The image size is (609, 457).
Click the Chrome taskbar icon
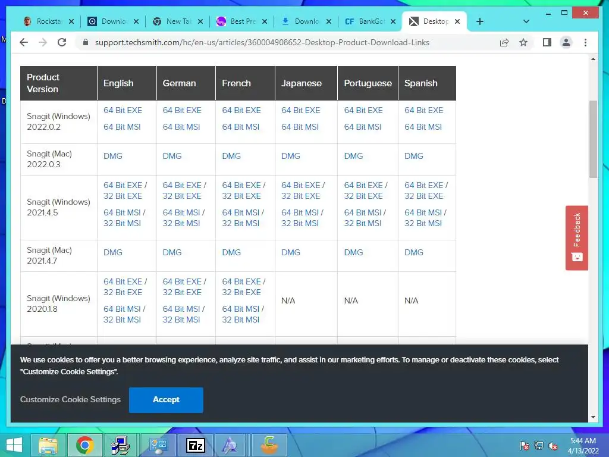coord(84,445)
